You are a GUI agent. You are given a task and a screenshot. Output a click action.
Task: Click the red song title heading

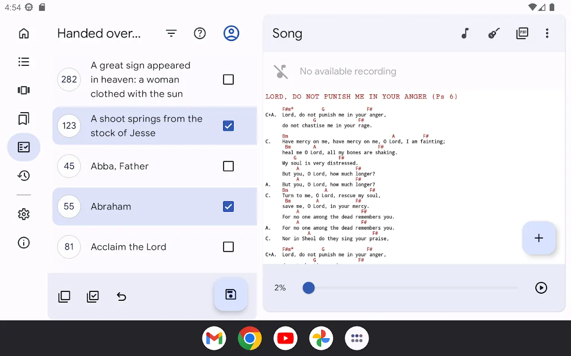[x=361, y=97]
